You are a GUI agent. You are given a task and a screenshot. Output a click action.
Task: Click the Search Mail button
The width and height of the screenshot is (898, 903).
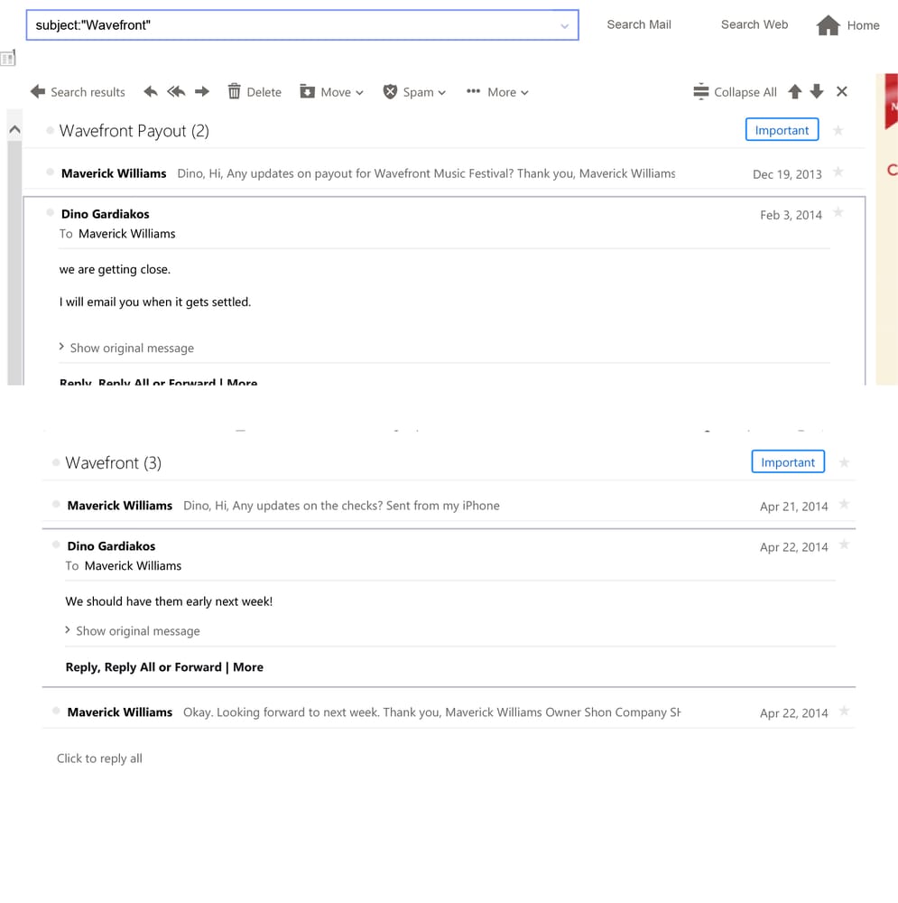tap(639, 25)
